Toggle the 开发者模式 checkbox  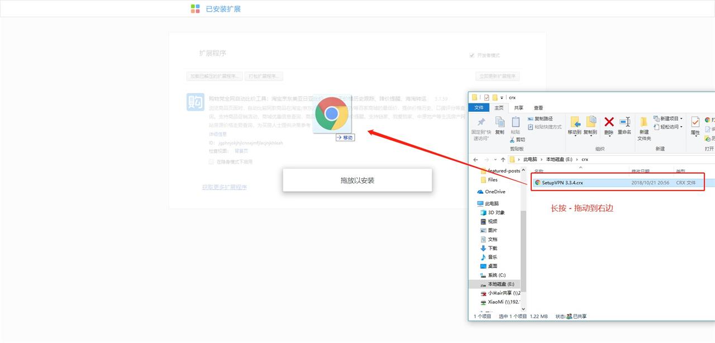(472, 55)
